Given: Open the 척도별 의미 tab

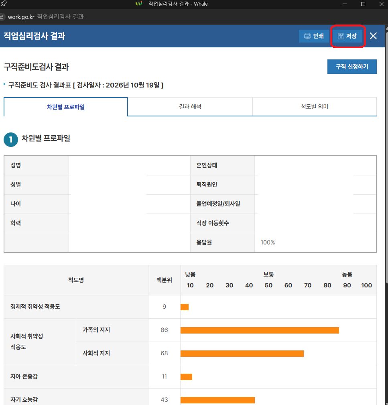Looking at the screenshot, I should coord(315,107).
